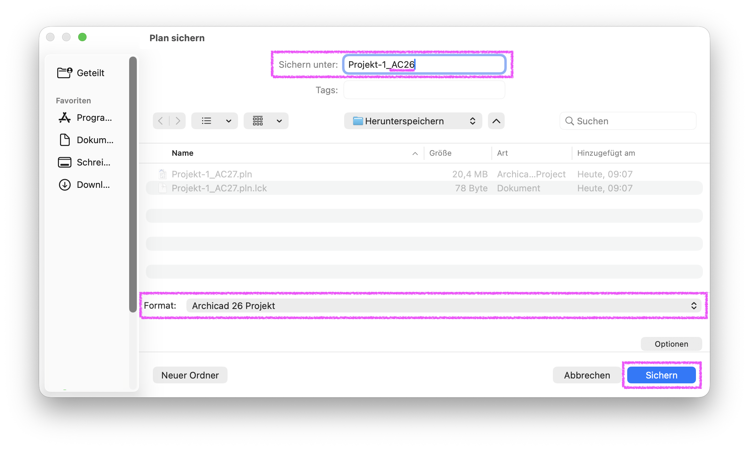
Task: Click the 20,4 MB size cell
Action: click(470, 174)
